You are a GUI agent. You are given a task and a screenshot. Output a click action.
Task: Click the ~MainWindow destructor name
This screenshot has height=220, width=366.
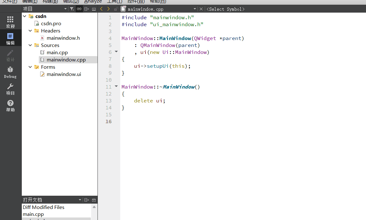tap(179, 87)
